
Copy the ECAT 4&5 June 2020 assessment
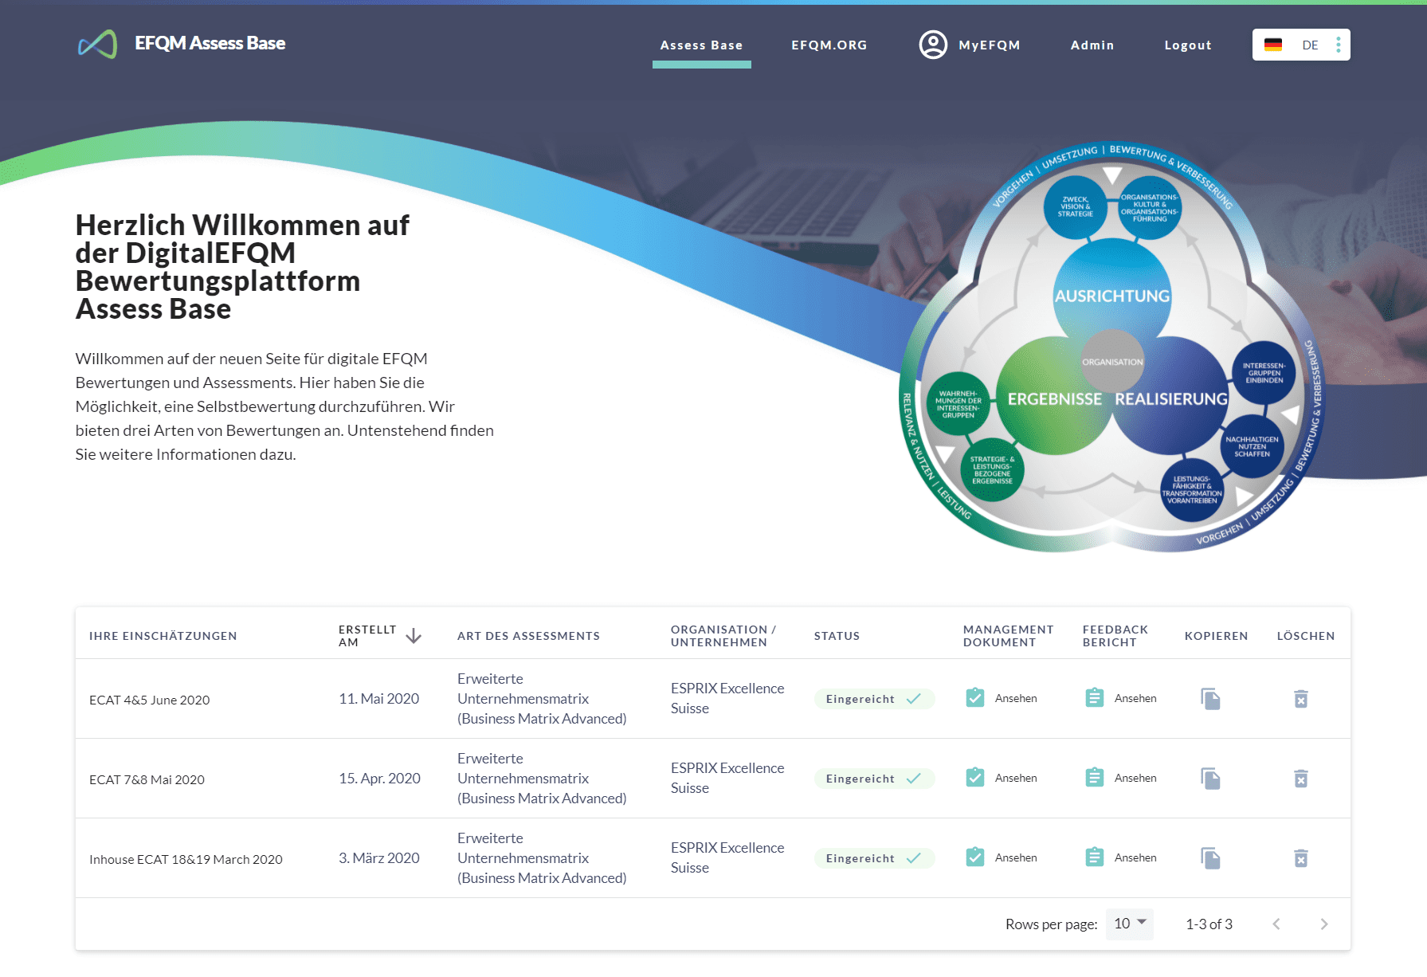(x=1210, y=699)
